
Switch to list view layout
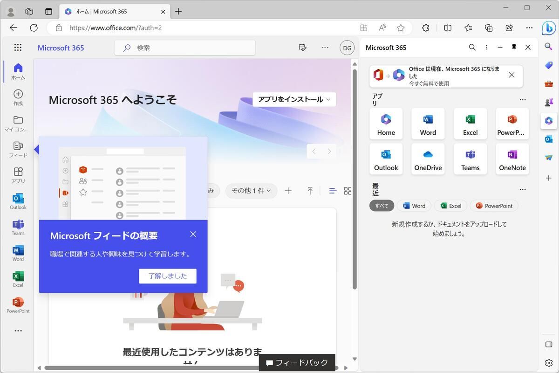[x=333, y=191]
